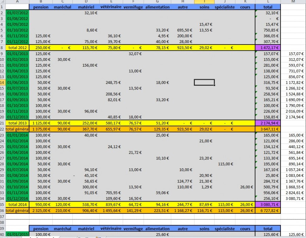Select the 248,75 € vétérinaire cell
The height and width of the screenshot is (238, 306).
(x=111, y=83)
